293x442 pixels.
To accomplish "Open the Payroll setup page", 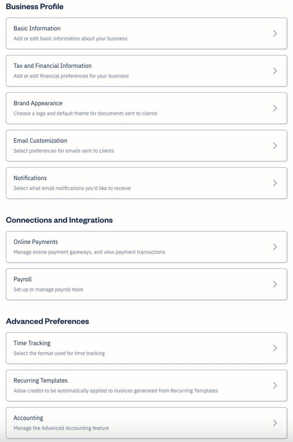I will (x=146, y=284).
